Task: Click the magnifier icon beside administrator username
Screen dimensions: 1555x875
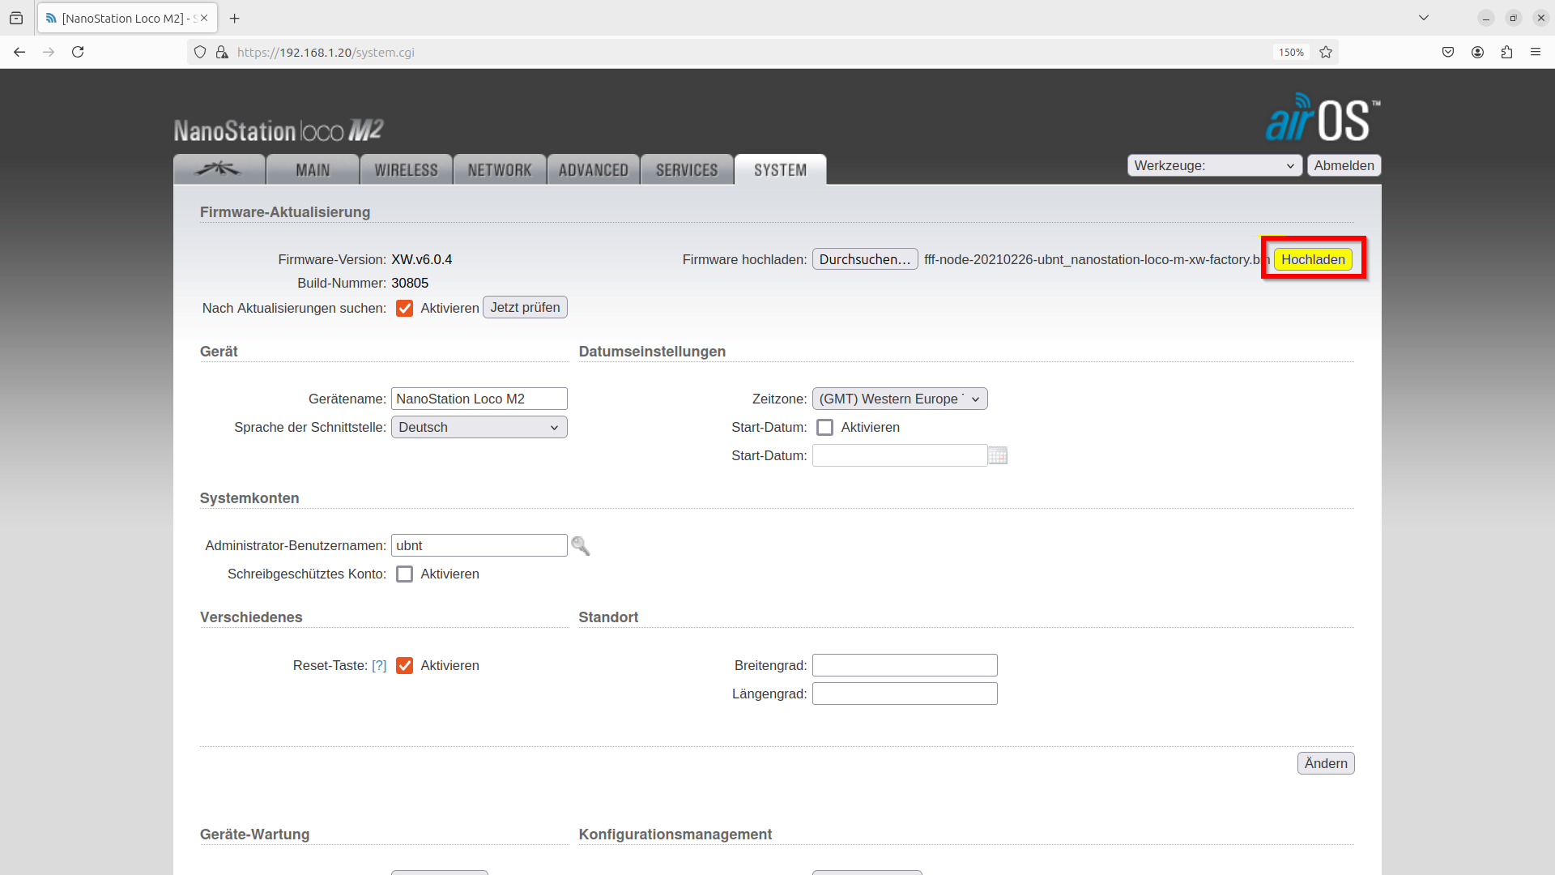Action: (x=580, y=546)
